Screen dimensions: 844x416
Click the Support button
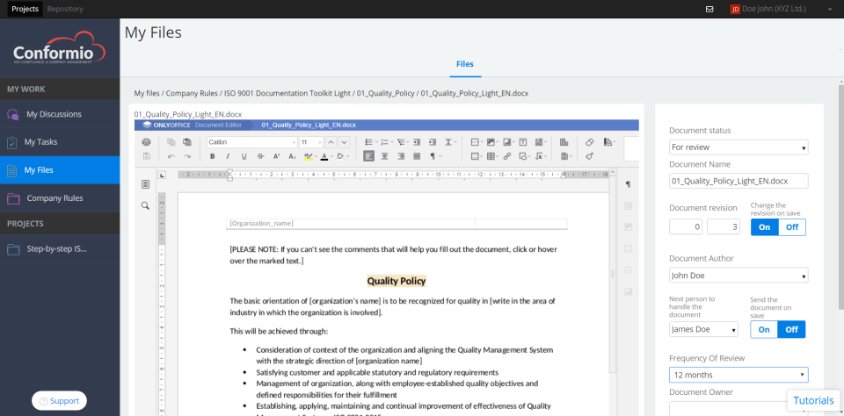[x=59, y=401]
